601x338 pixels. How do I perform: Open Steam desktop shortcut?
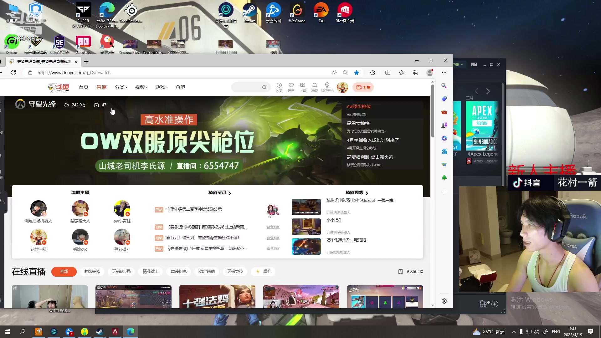tap(249, 13)
